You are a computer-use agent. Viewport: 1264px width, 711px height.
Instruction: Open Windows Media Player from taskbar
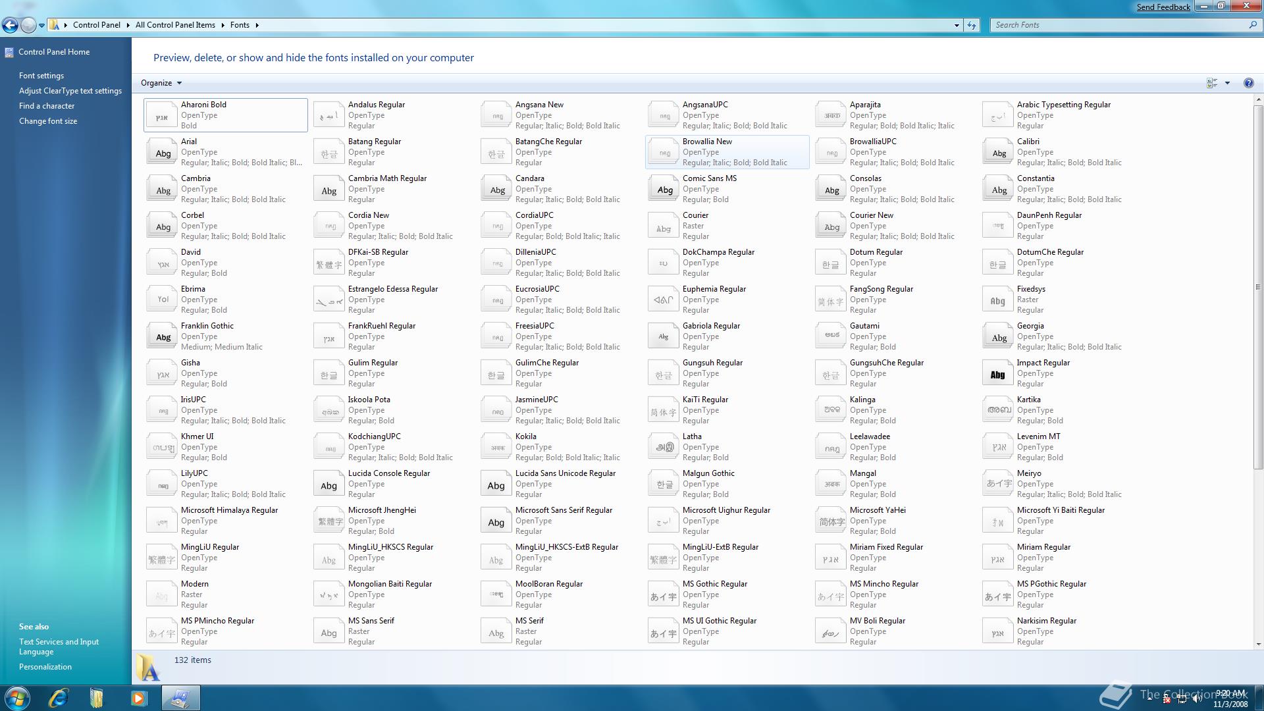click(138, 698)
